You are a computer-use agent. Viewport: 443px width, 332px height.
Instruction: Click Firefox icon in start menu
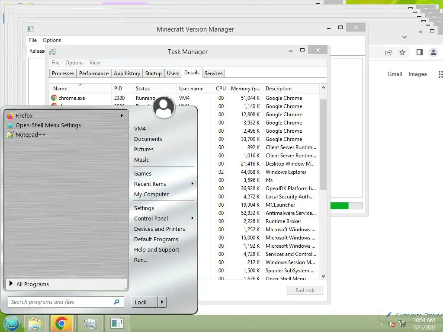pos(10,116)
